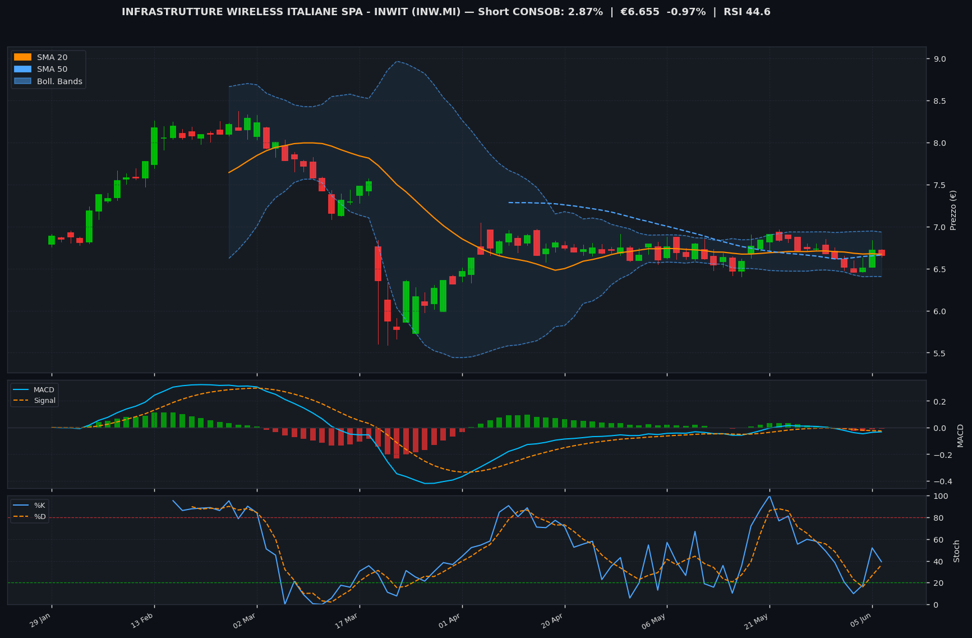This screenshot has width=972, height=638.
Task: Click the Boll. Bands legend swatch
Action: [23, 81]
